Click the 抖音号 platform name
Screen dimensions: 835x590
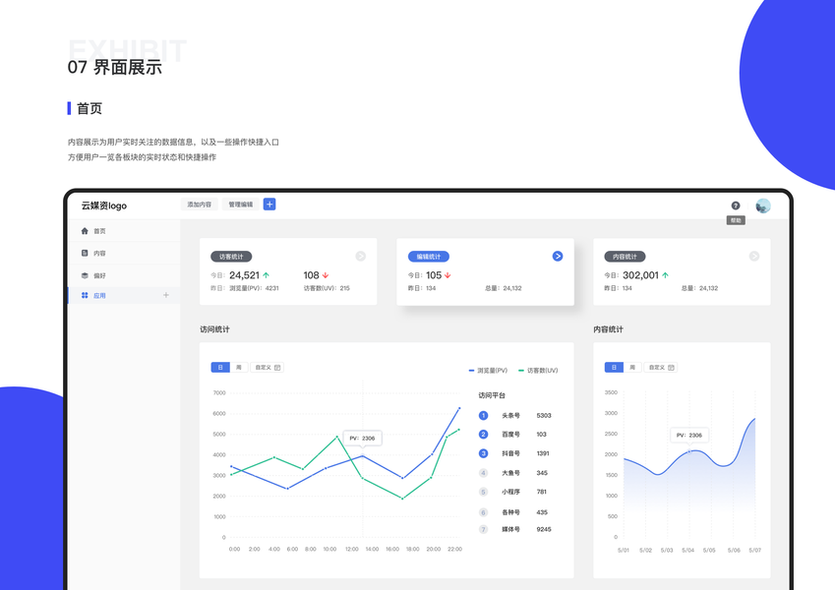[x=510, y=453]
